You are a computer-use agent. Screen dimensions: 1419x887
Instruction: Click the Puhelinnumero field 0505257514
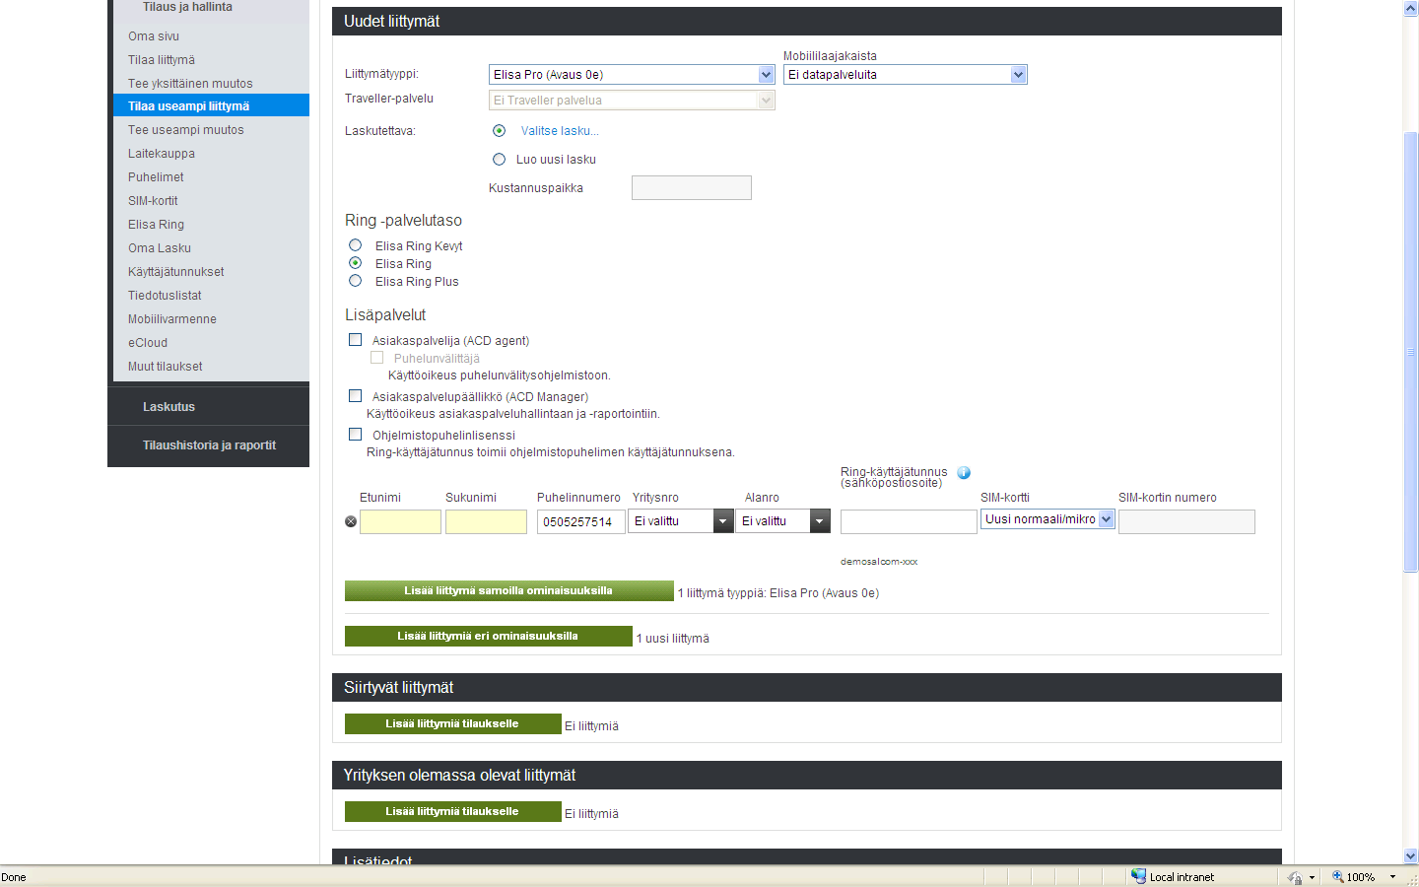[581, 522]
